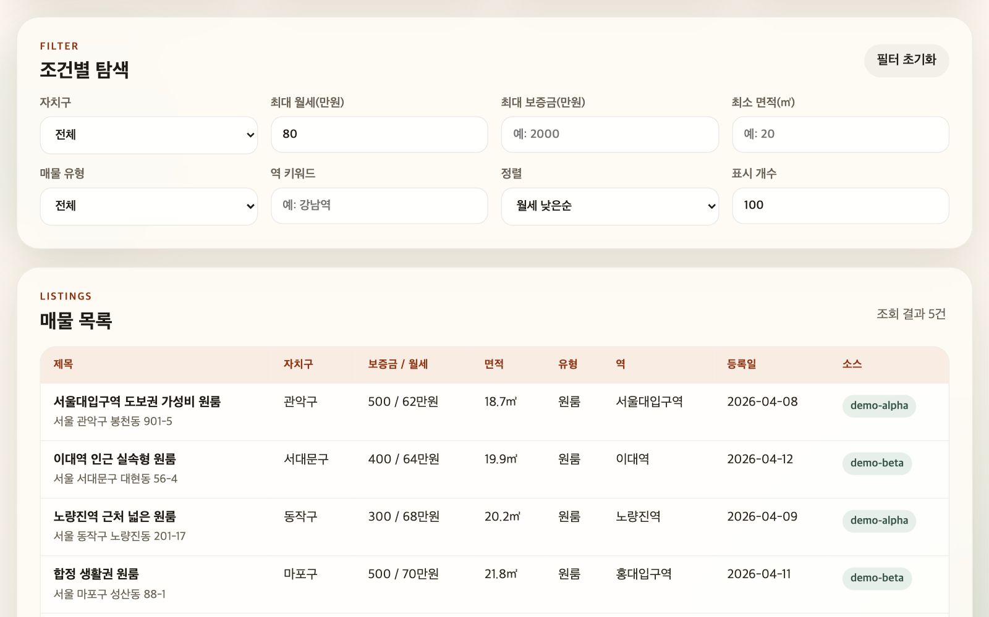Click the 최대 월세 input with 80

coord(380,134)
